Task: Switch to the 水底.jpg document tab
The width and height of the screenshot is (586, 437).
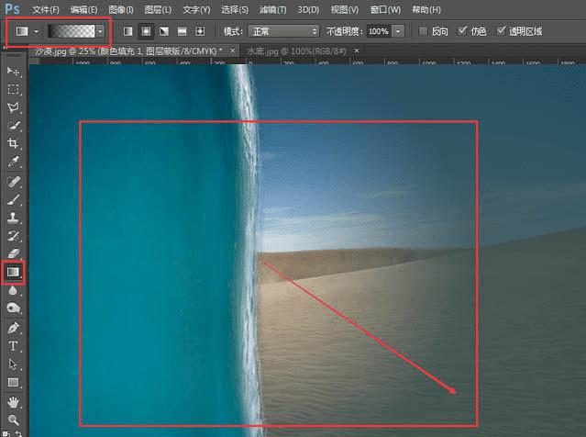Action: (x=296, y=50)
